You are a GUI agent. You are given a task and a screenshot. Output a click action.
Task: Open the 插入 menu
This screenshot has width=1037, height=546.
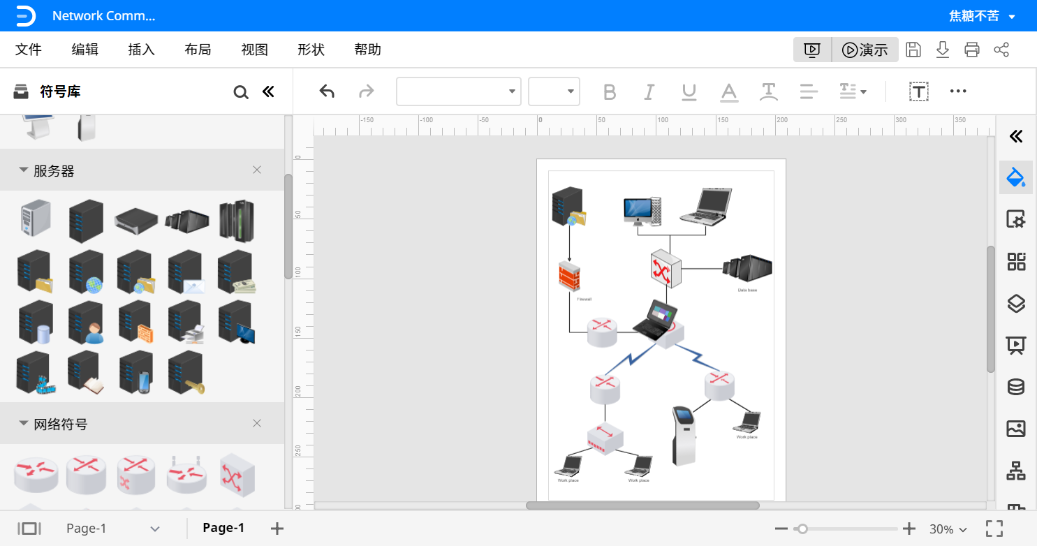[142, 50]
